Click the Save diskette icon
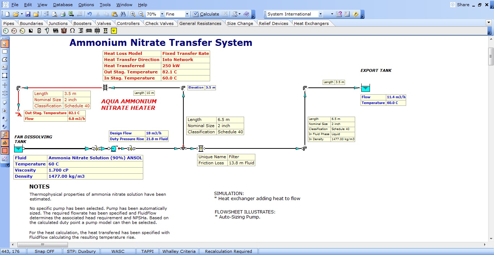This screenshot has height=255, width=494. tap(28, 14)
